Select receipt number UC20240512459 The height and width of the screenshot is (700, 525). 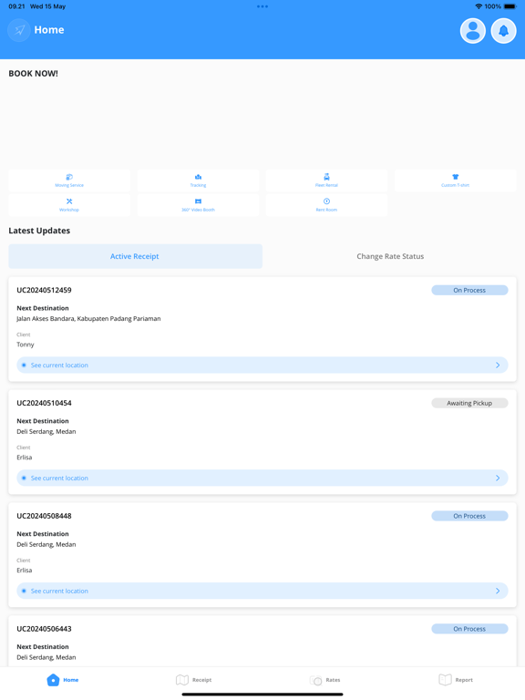(44, 290)
